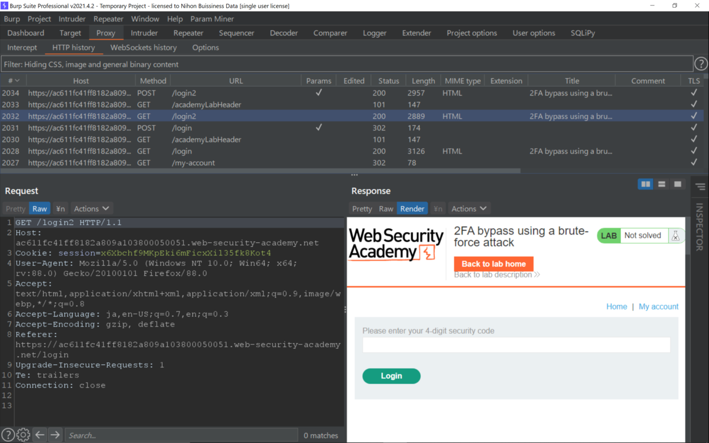
Task: Select history row 2028 GET /login
Action: point(352,151)
